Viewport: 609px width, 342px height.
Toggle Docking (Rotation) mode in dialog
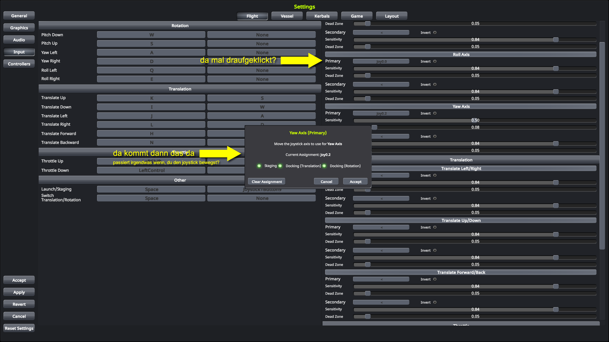tap(324, 166)
